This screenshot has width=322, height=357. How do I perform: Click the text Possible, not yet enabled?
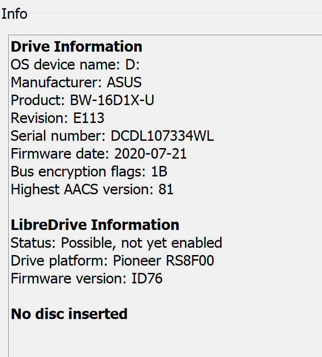142,243
